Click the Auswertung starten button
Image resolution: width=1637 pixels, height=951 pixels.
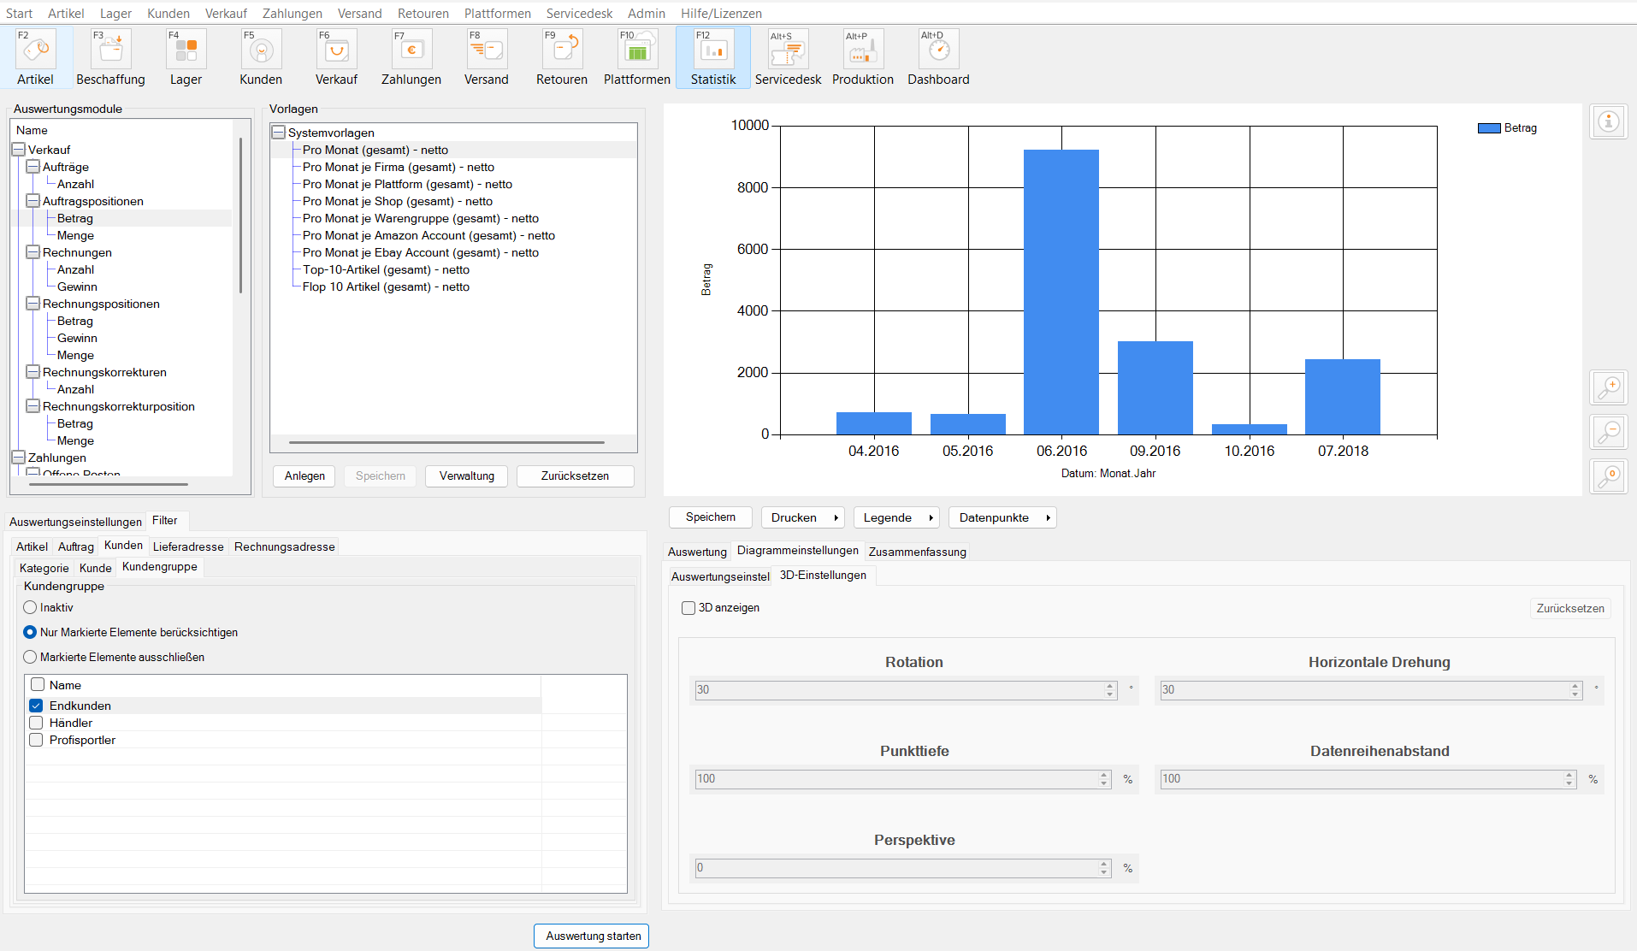tap(592, 936)
